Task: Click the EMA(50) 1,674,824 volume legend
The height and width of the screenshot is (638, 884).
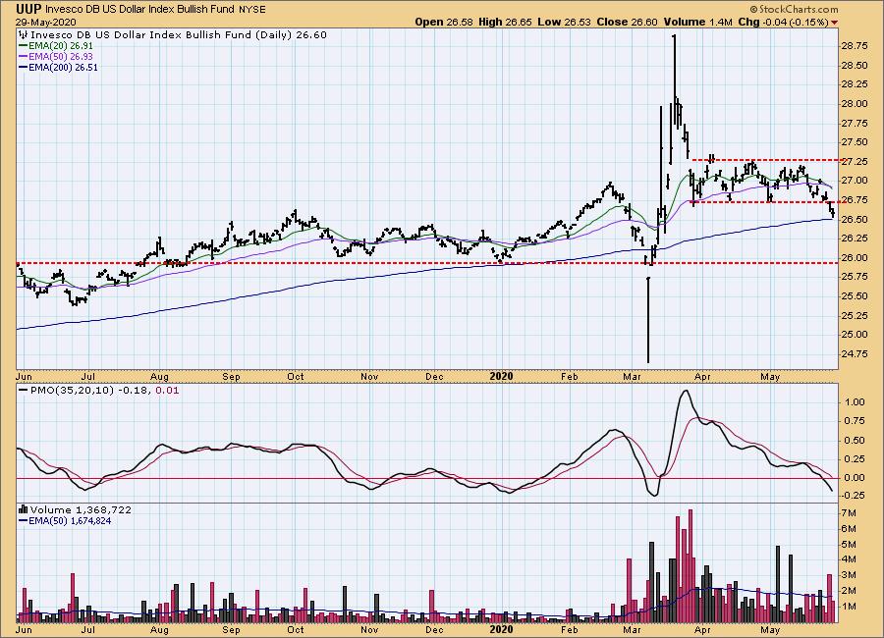Action: pos(70,521)
